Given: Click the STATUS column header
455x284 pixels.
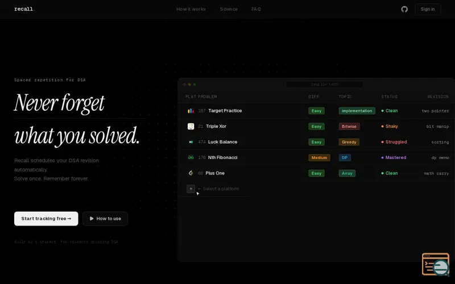Looking at the screenshot, I should pos(390,97).
